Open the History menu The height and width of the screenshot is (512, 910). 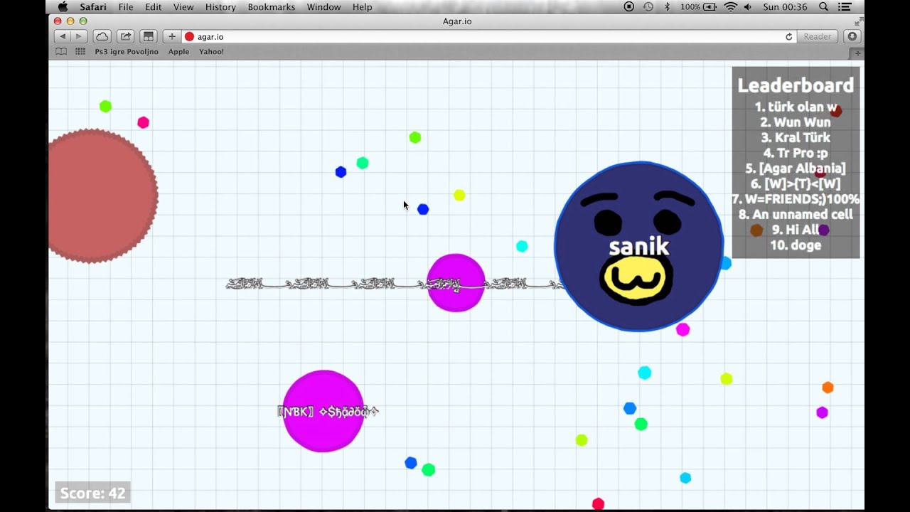tap(220, 6)
